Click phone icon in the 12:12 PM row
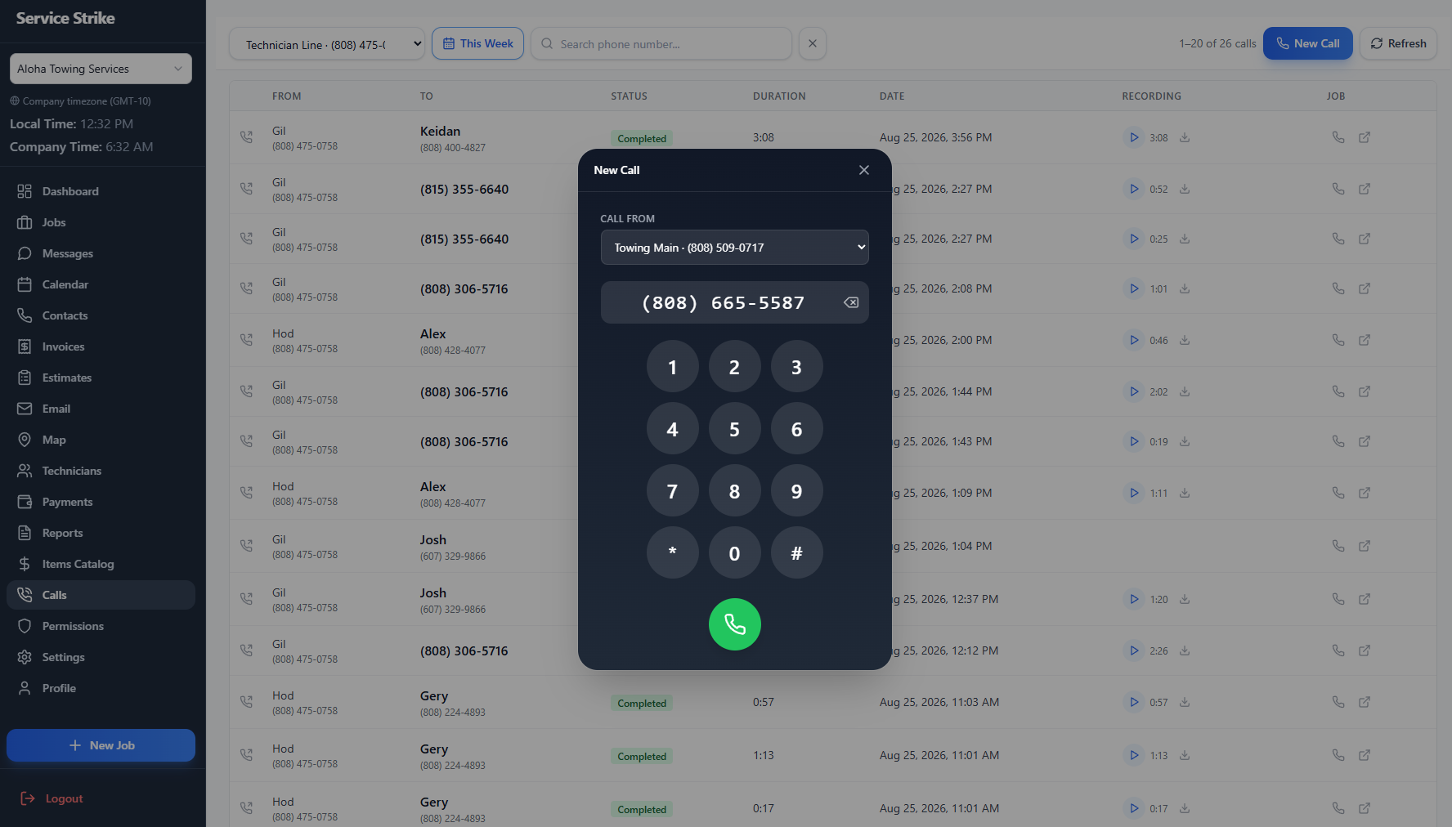The height and width of the screenshot is (827, 1452). pos(1338,650)
